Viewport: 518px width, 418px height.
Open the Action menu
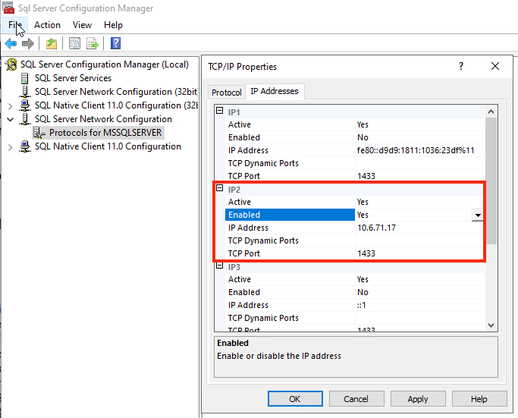coord(47,25)
